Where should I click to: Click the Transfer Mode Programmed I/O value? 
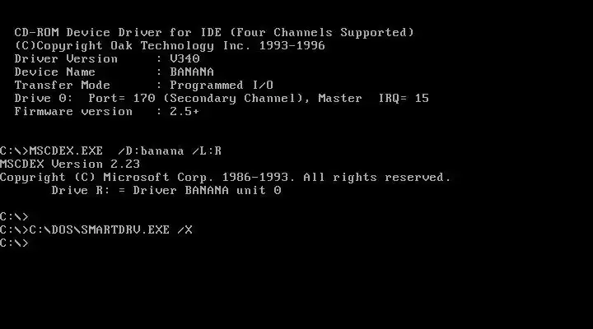[222, 85]
